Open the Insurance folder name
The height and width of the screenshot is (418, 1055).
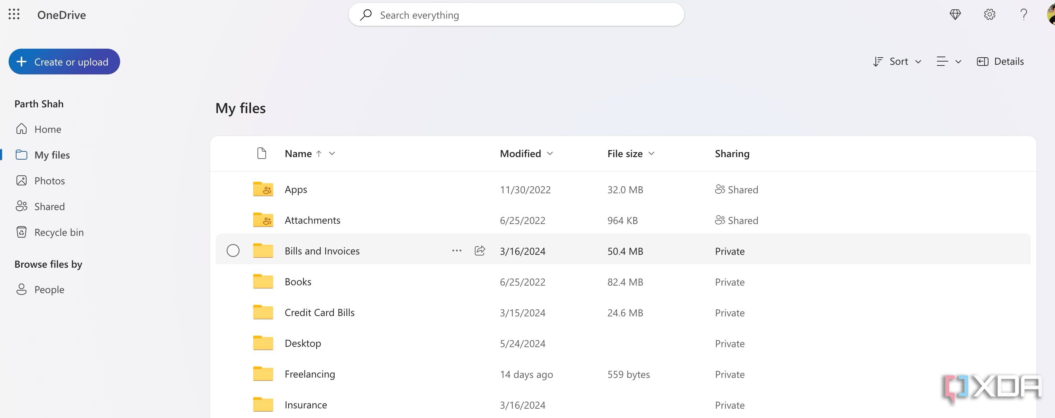tap(306, 405)
